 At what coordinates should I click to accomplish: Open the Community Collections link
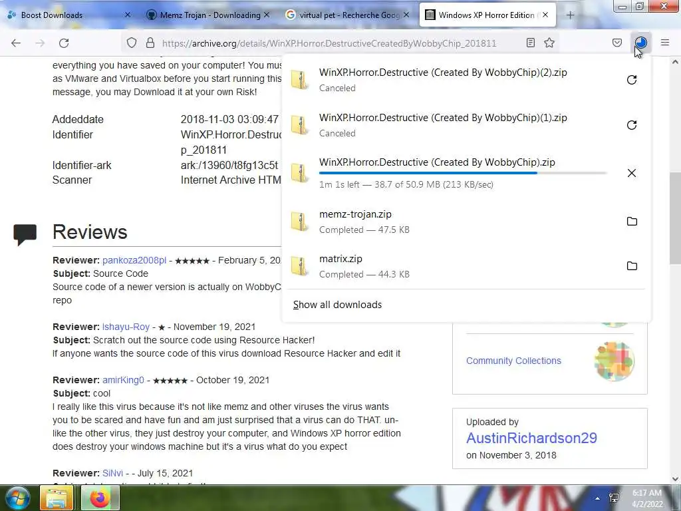coord(513,361)
